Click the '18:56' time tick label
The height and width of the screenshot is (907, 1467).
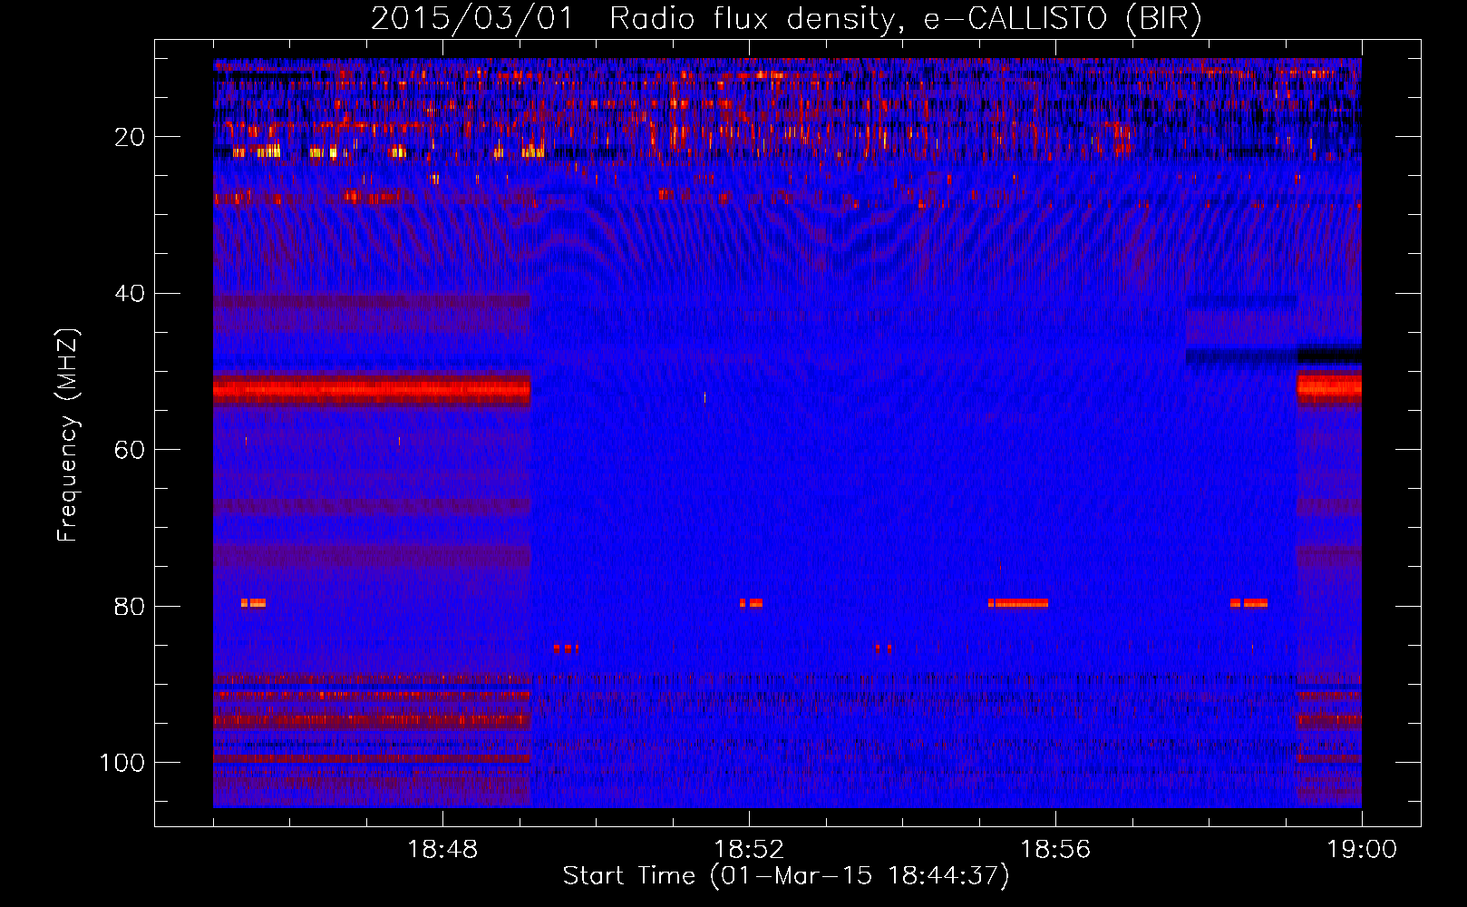click(1055, 850)
